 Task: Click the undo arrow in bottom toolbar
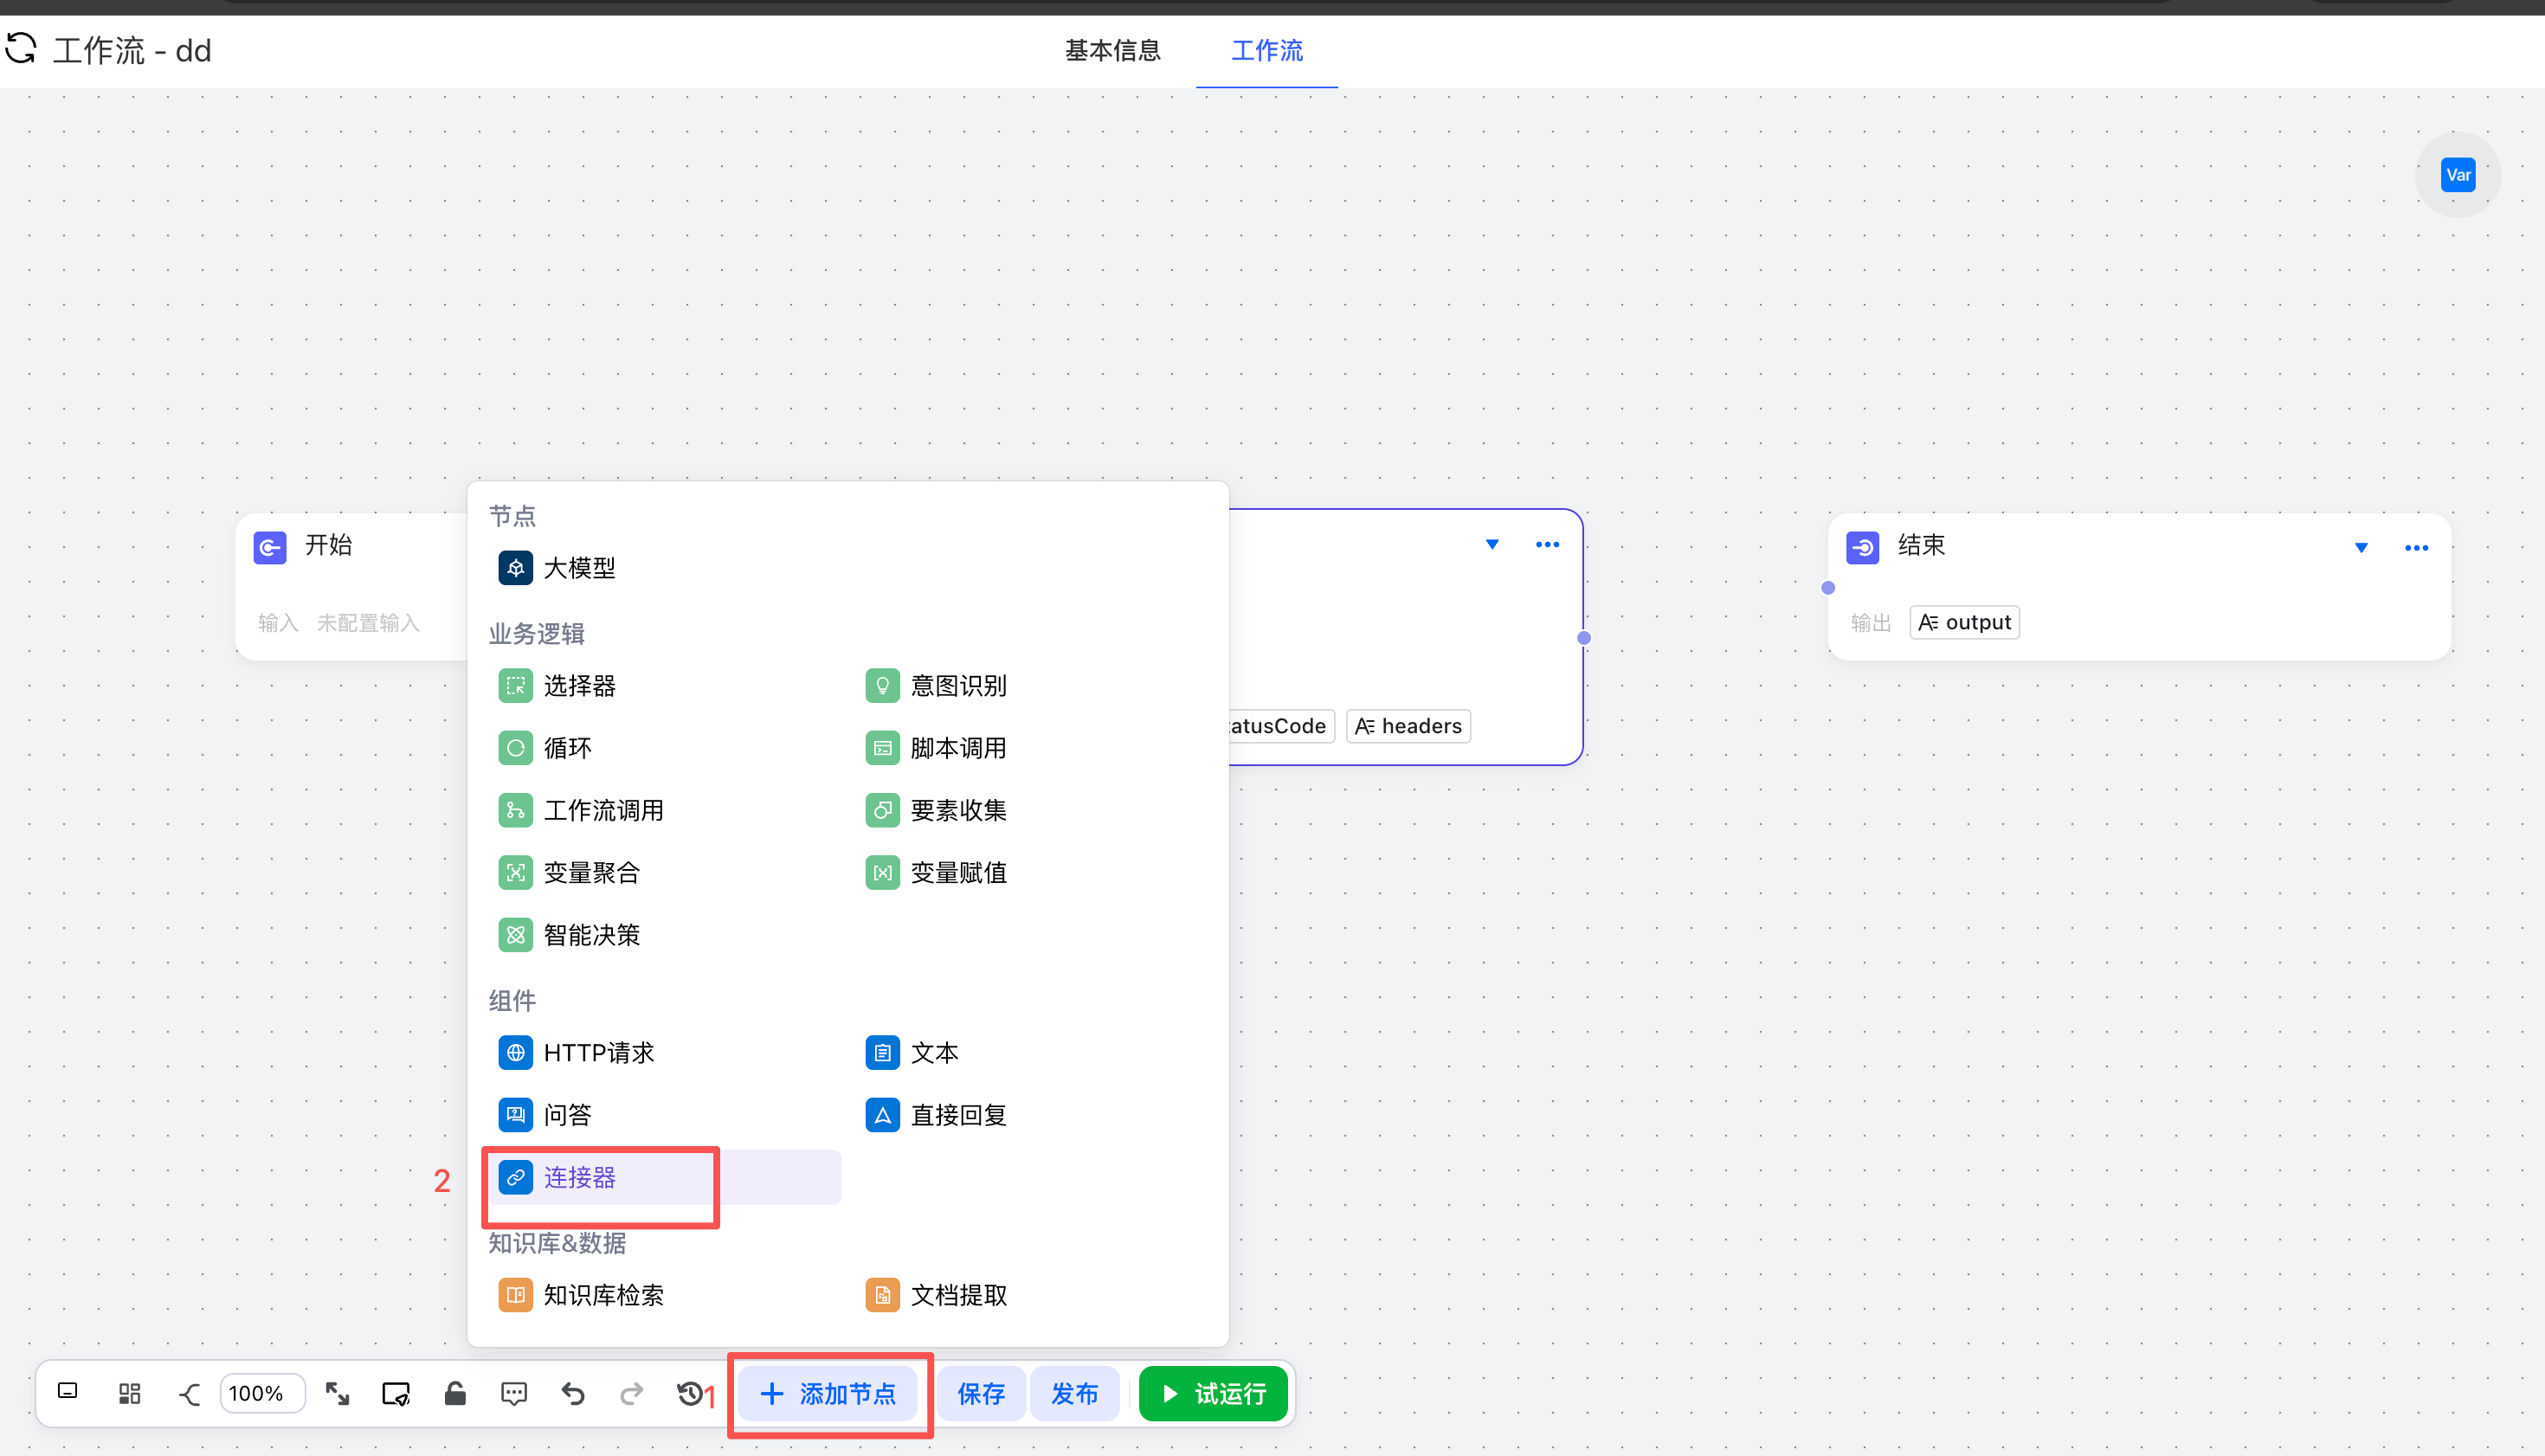tap(572, 1393)
